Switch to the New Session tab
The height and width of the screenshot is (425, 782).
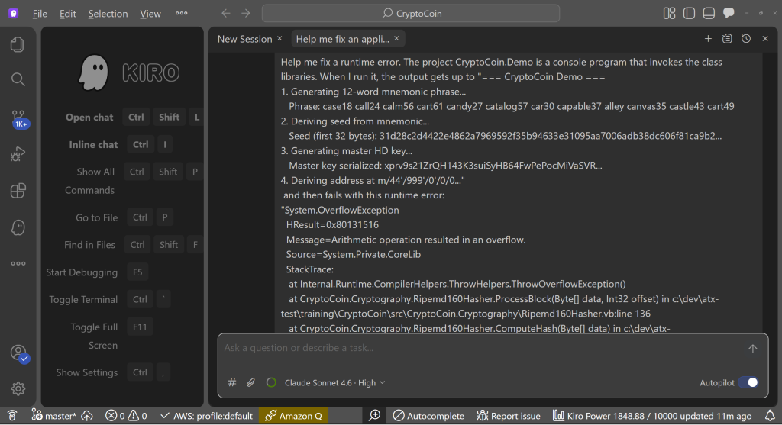[x=244, y=39]
